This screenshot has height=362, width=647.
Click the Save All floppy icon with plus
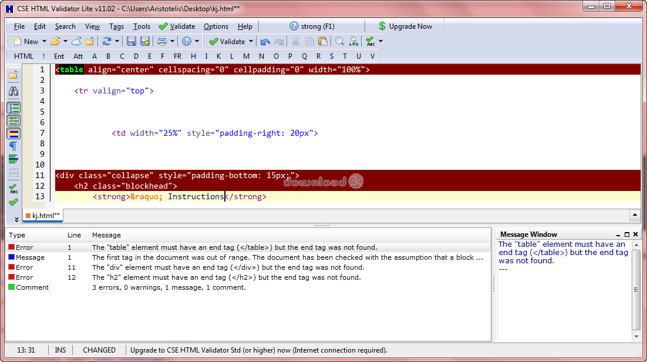[x=145, y=41]
